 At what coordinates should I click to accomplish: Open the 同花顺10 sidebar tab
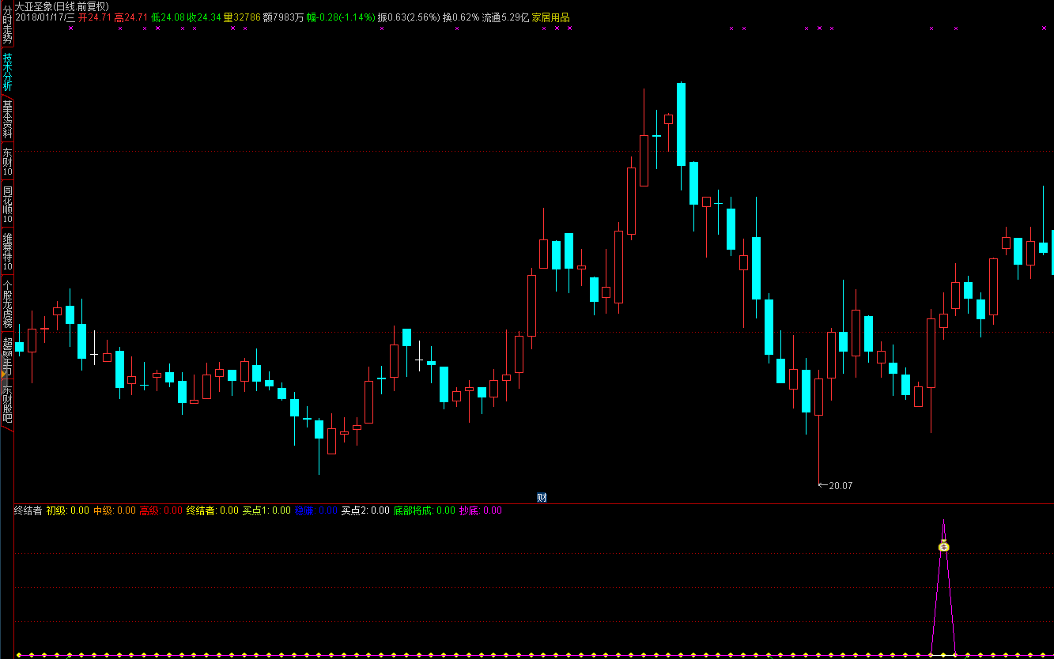tap(7, 205)
